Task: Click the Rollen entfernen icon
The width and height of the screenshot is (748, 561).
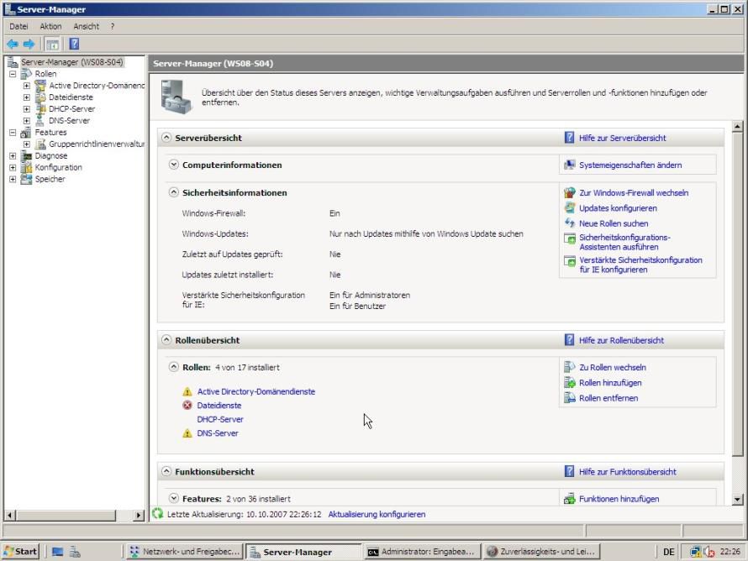Action: coord(570,397)
